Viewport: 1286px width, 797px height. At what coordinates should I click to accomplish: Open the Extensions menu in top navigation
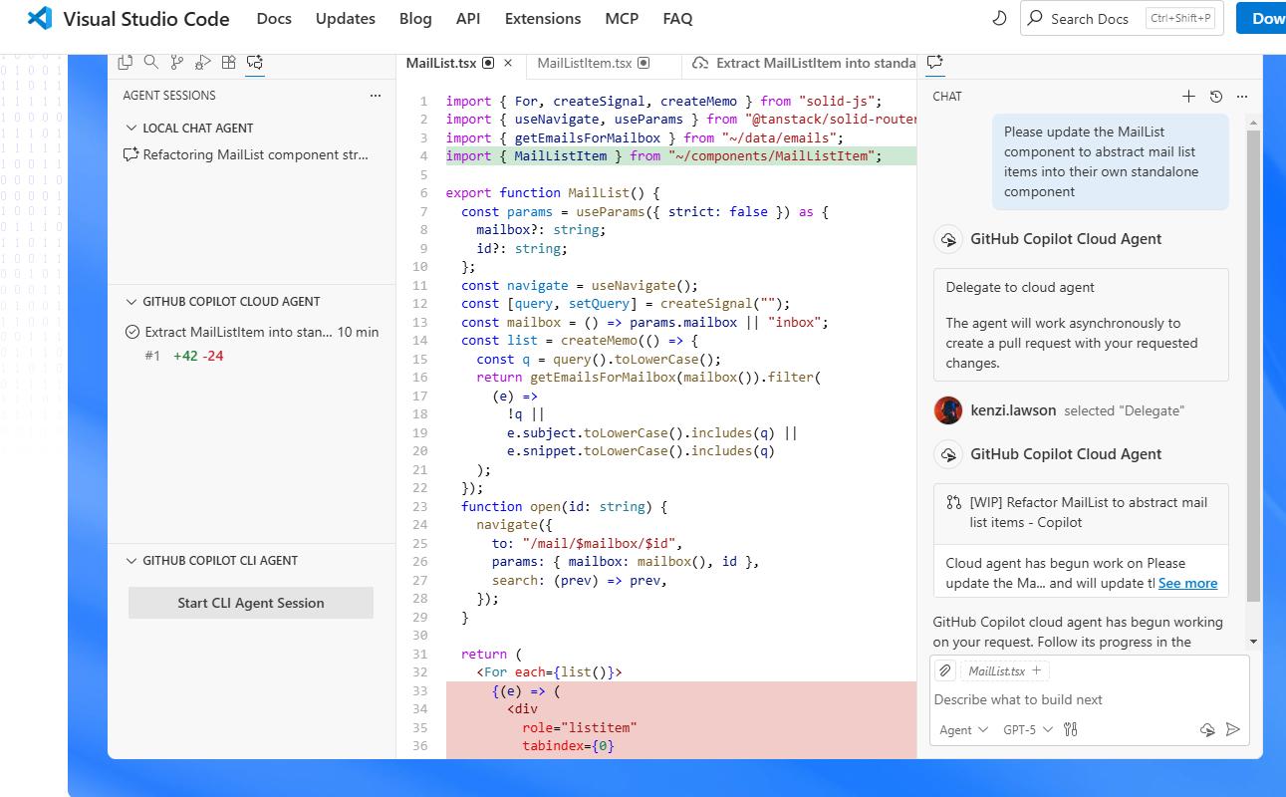[542, 18]
